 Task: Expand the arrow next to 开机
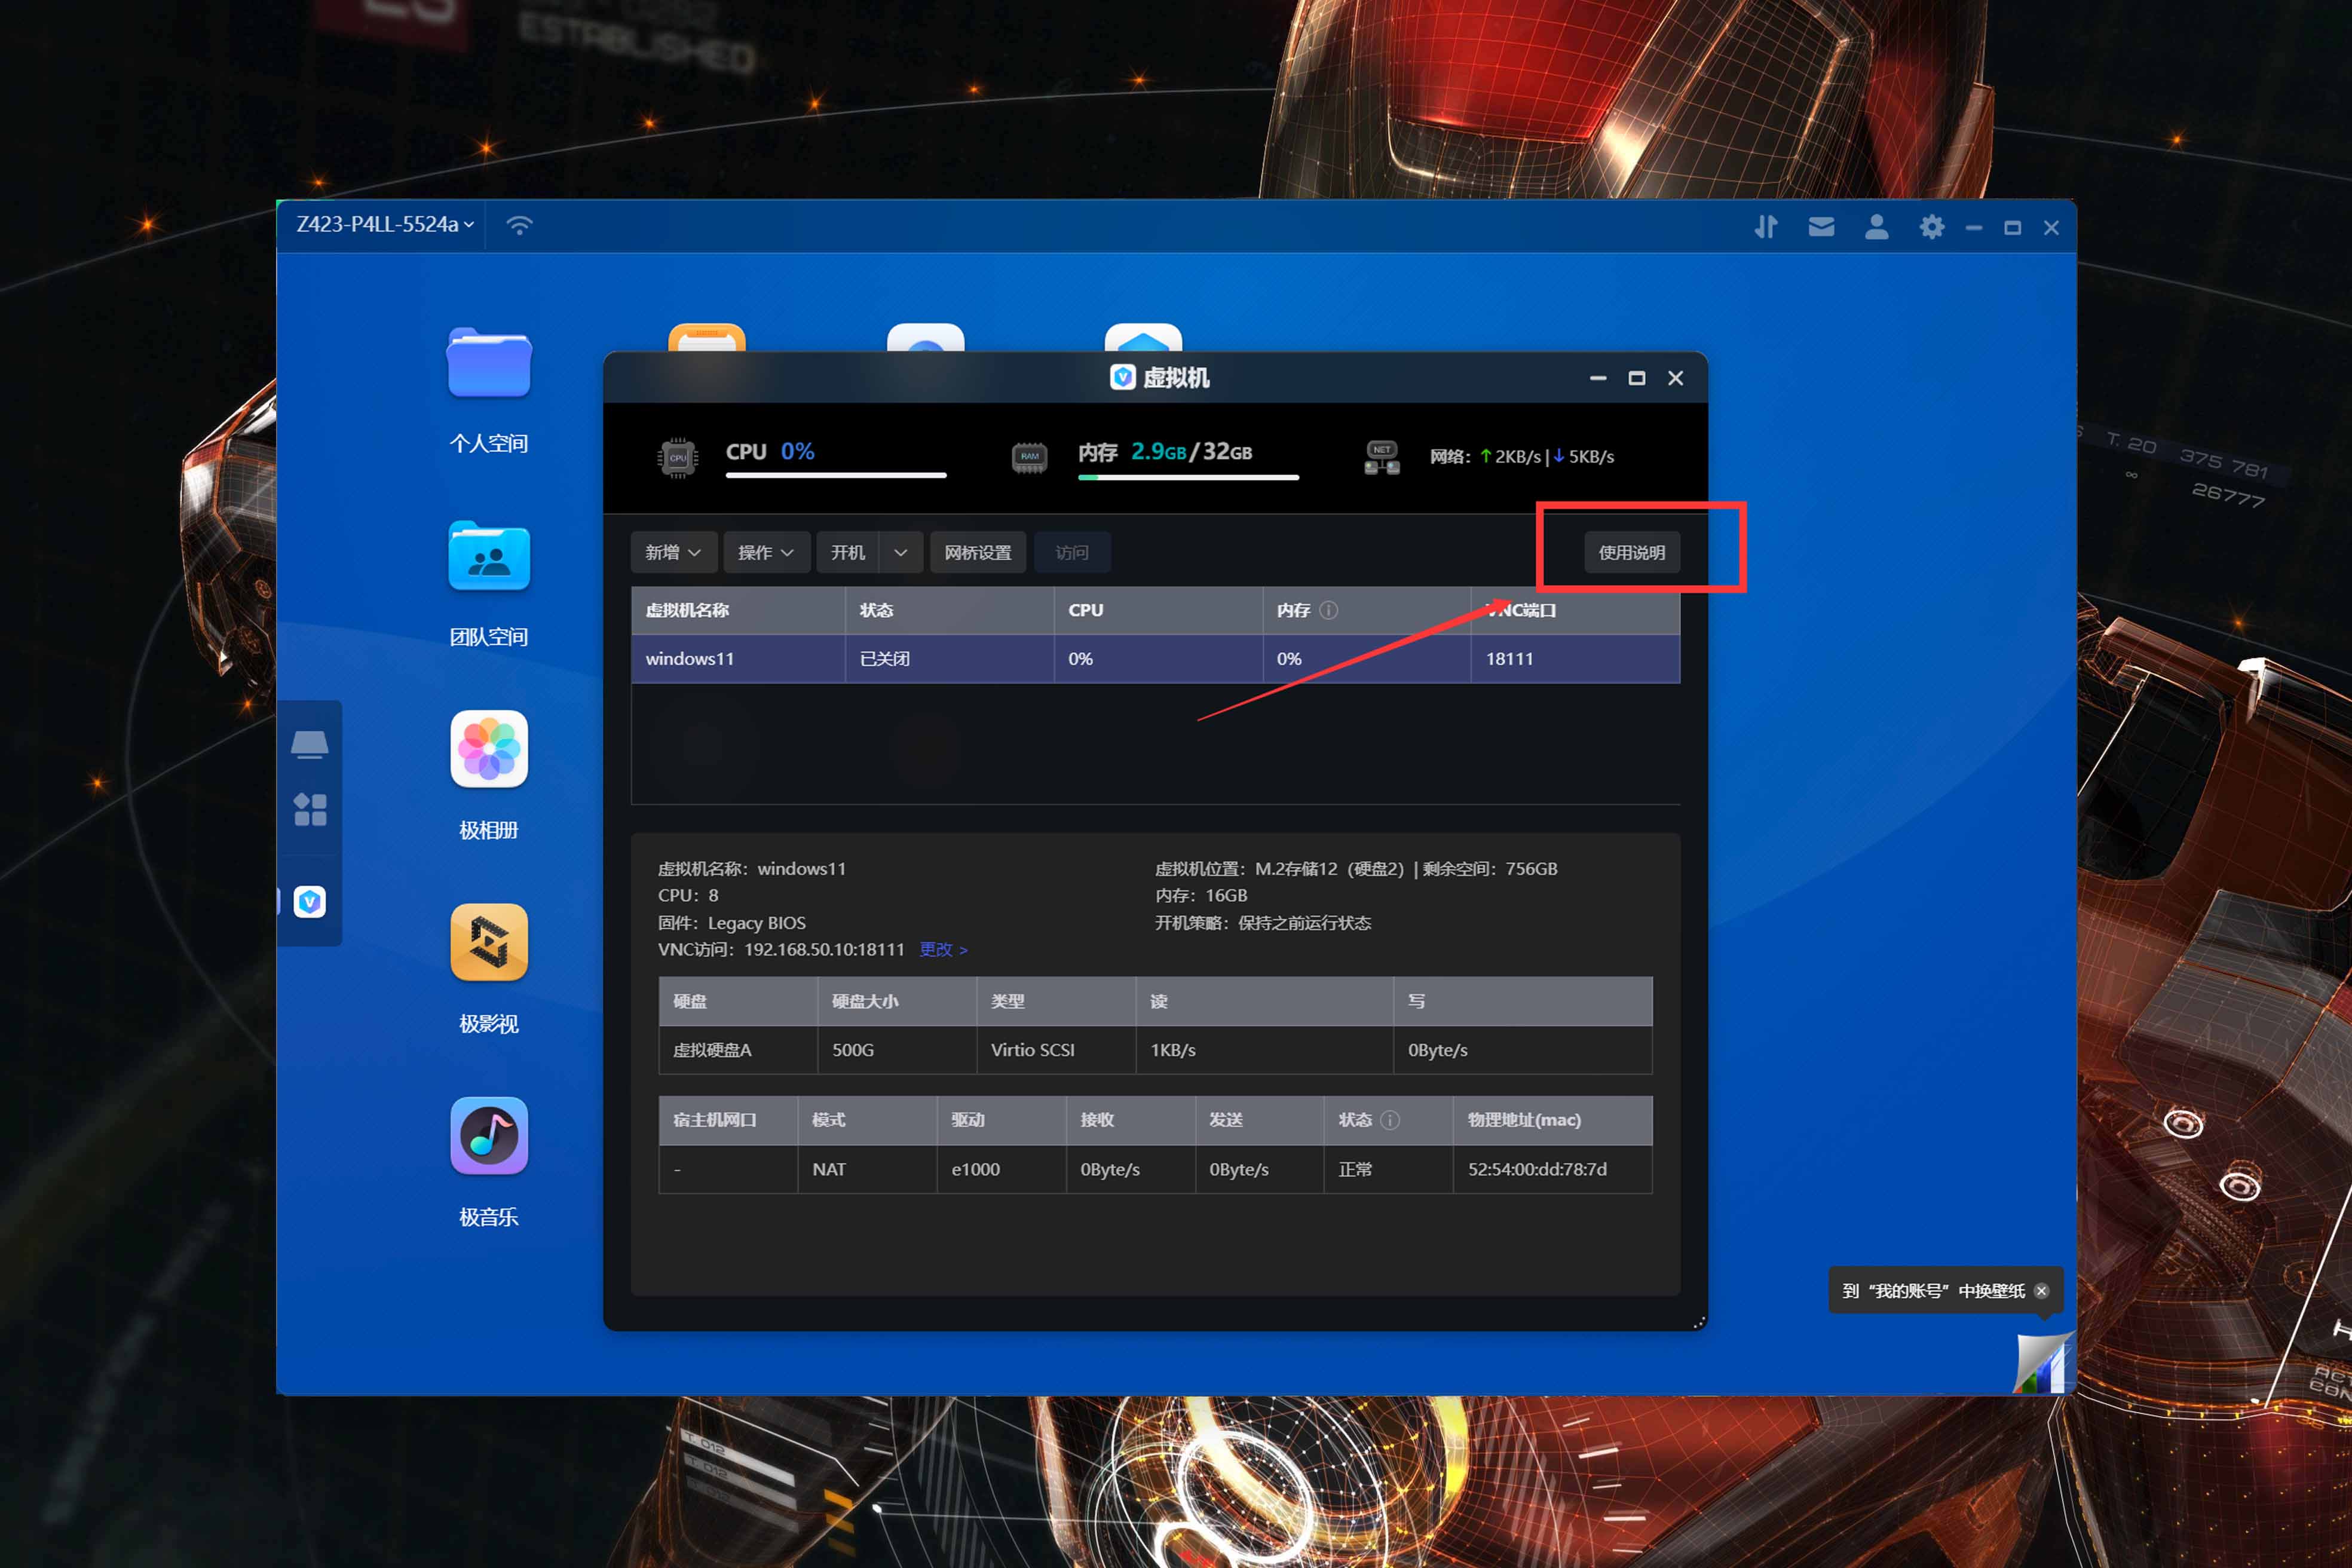(901, 552)
